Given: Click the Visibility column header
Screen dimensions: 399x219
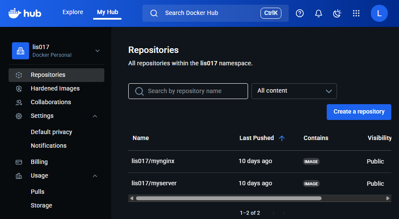Looking at the screenshot, I should tap(379, 138).
